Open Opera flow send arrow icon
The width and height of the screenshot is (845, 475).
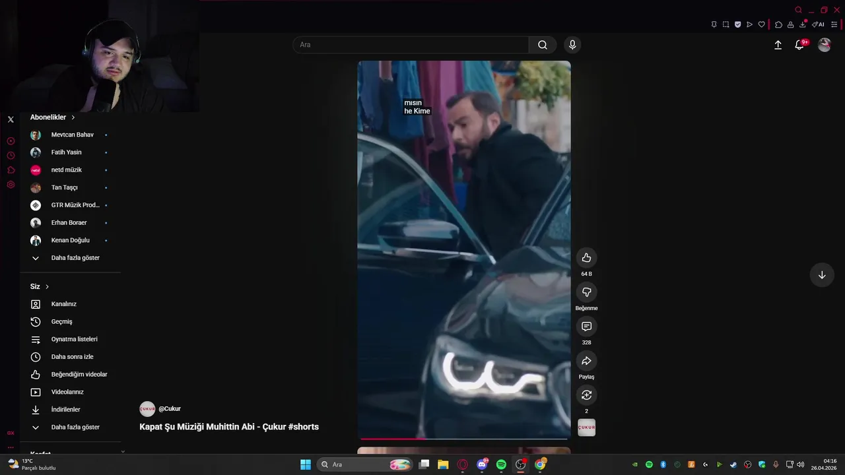point(749,24)
